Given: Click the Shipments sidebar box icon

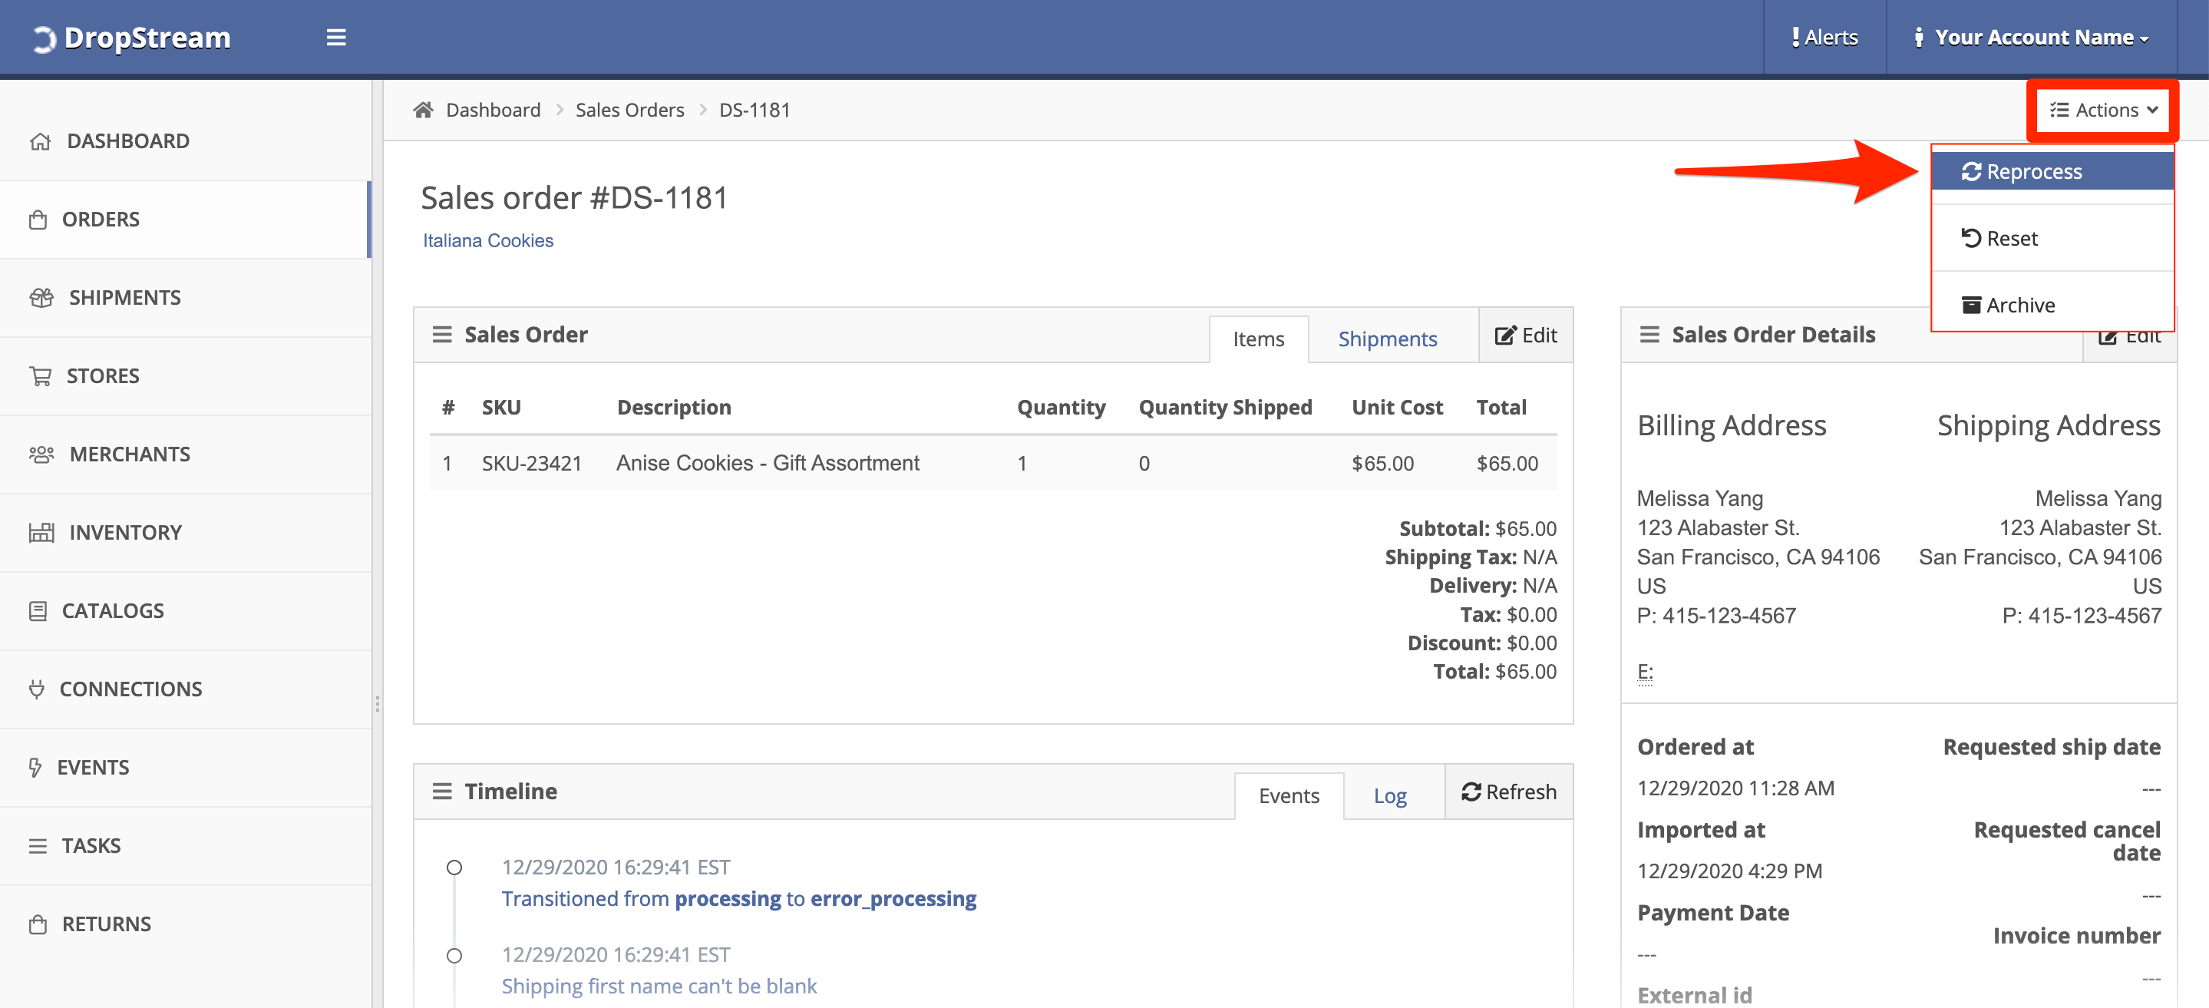Looking at the screenshot, I should 41,298.
